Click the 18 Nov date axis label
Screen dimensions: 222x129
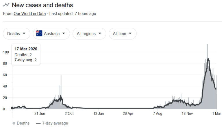point(187,113)
